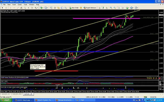Click the Moving Average tooltip box
This screenshot has height=102, width=164.
[x=38, y=67]
